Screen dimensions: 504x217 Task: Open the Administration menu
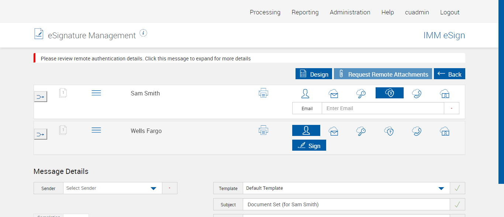350,12
